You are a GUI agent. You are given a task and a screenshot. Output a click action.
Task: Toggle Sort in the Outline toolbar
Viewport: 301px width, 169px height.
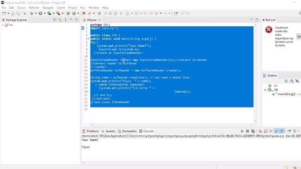tap(292, 81)
